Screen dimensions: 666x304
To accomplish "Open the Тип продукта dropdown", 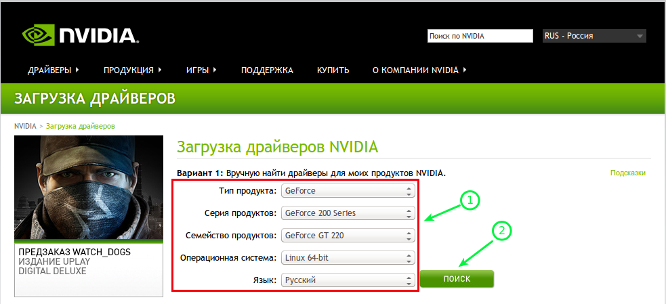I will coord(348,191).
